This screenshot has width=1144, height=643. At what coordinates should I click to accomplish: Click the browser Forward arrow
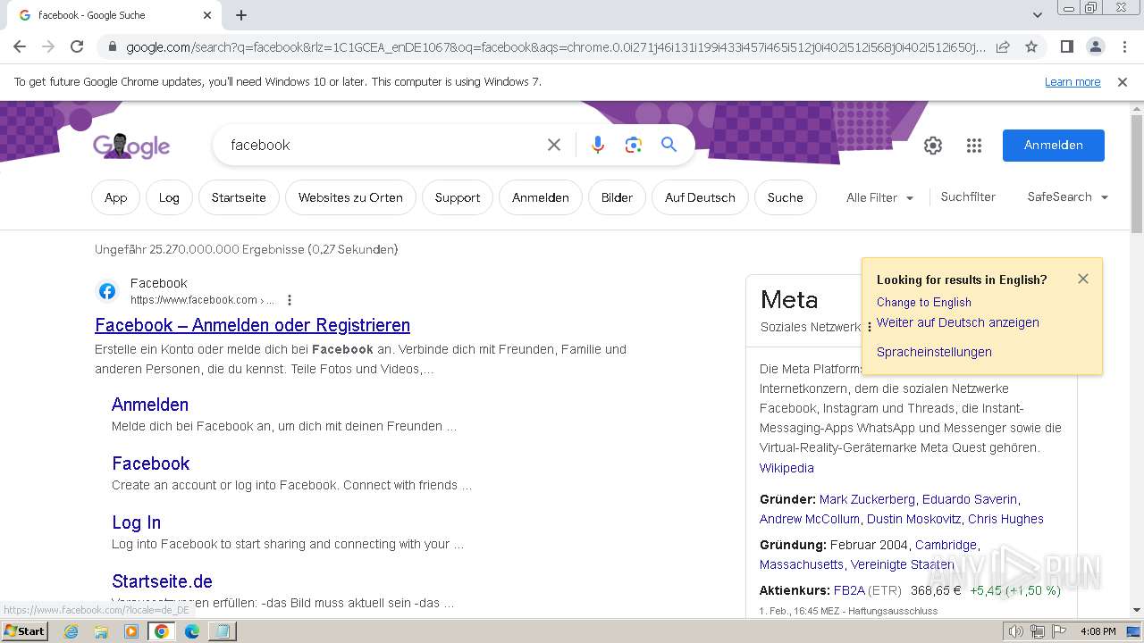click(x=48, y=46)
